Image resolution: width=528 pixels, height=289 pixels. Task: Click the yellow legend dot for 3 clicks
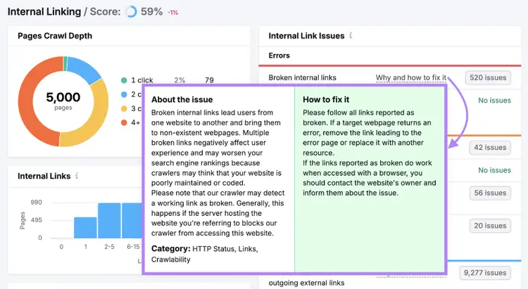pyautogui.click(x=124, y=108)
